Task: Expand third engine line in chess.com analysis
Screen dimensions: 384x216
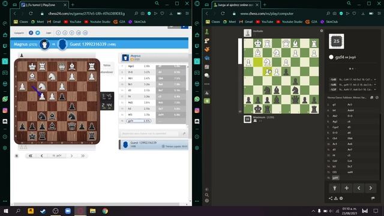Action: (x=375, y=89)
